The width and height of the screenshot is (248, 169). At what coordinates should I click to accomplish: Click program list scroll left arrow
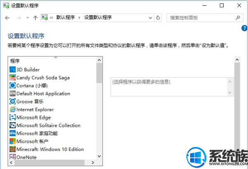pyautogui.click(x=11, y=162)
